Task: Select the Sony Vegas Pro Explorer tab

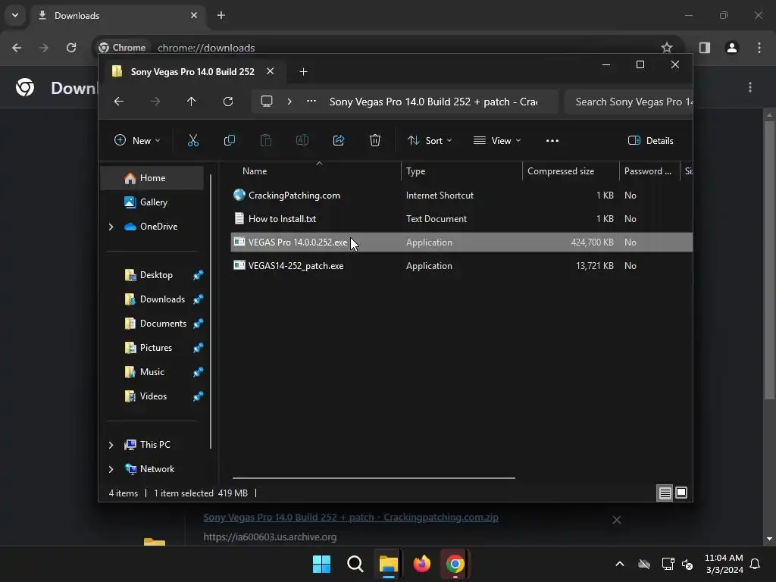Action: 192,72
